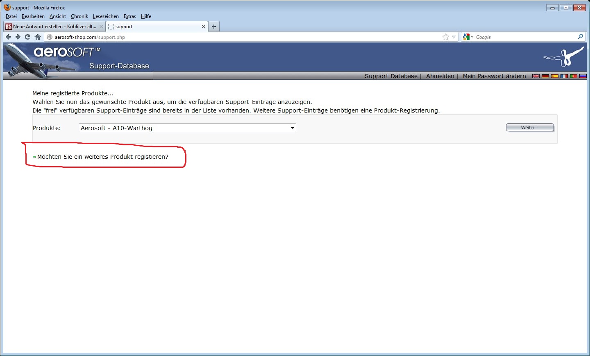Close the 'Neue Antwort erstellen' tab
Viewport: 590px width, 356px height.
tap(101, 27)
